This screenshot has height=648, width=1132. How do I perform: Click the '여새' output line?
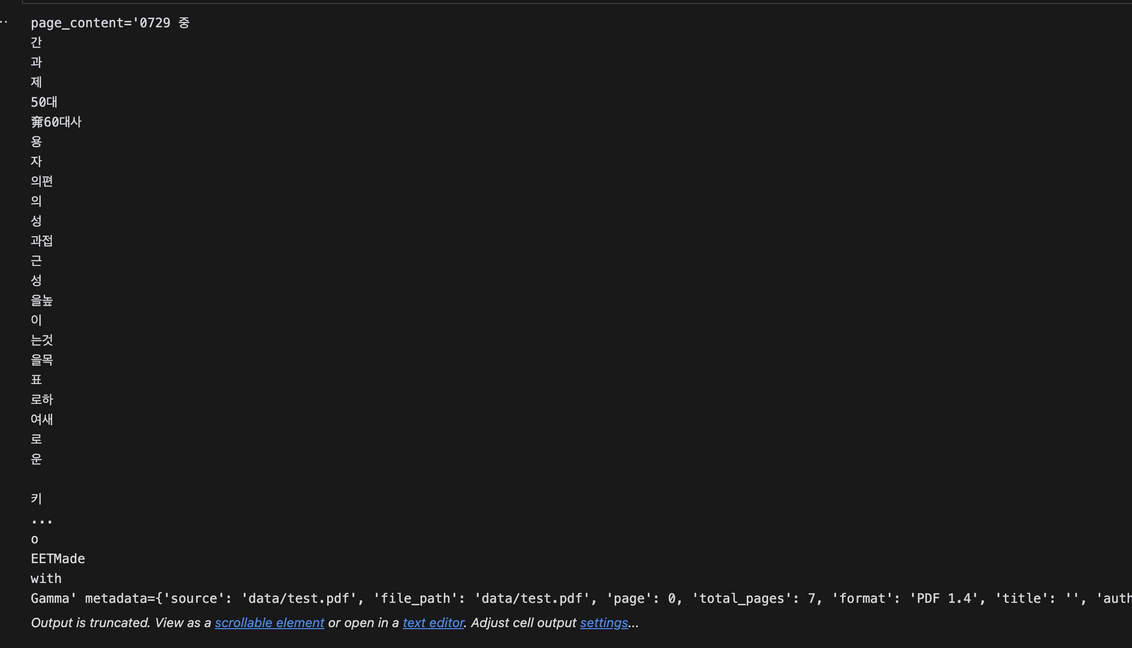(42, 420)
